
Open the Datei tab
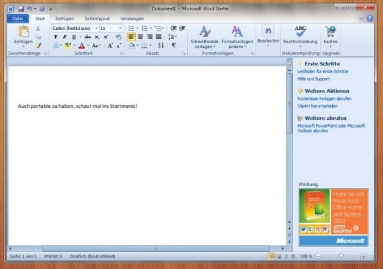18,19
